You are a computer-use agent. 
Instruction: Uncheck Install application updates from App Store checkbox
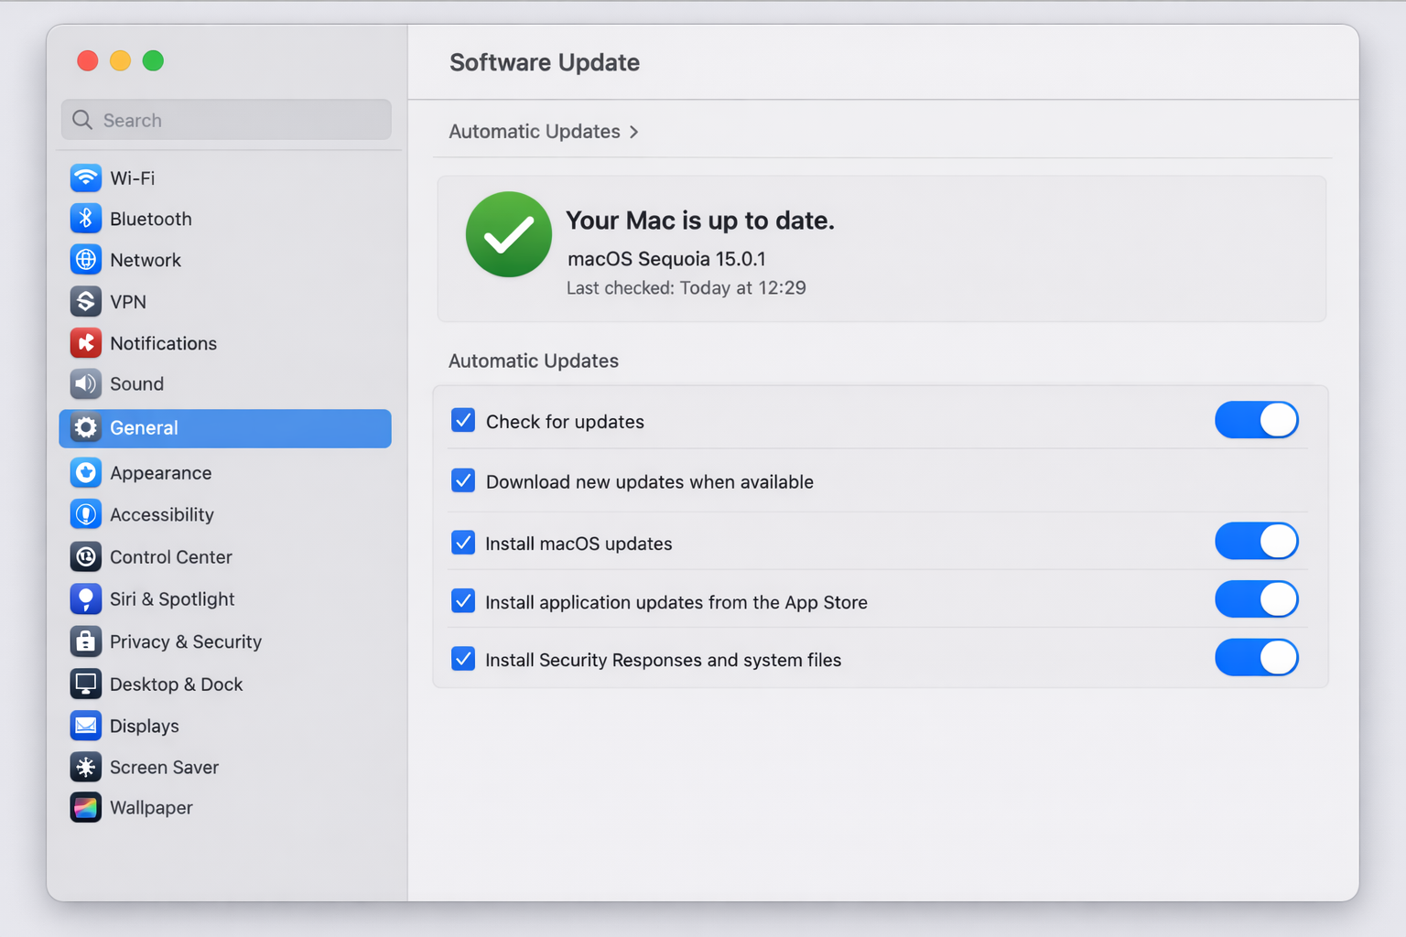pyautogui.click(x=463, y=601)
